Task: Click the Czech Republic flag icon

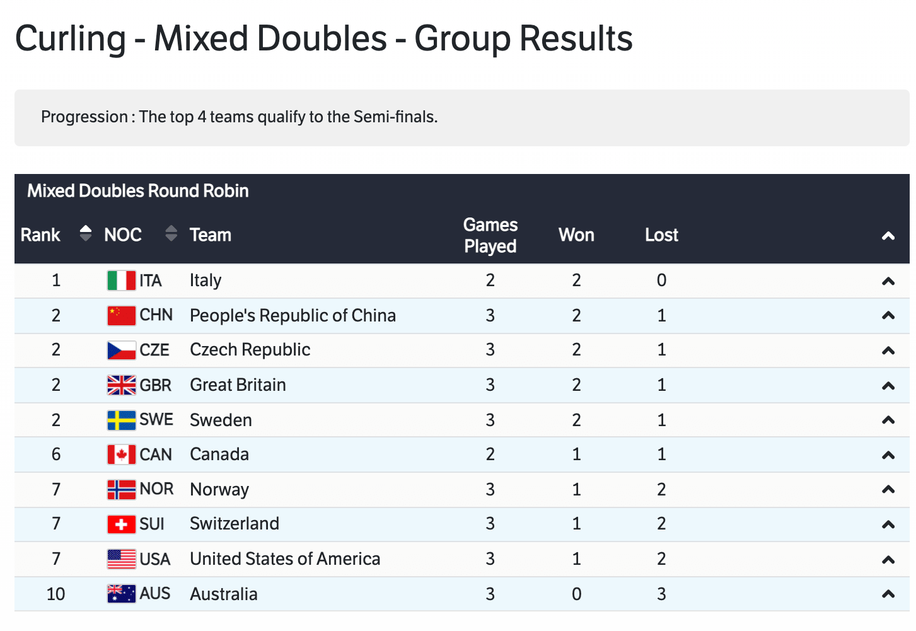Action: 121,350
